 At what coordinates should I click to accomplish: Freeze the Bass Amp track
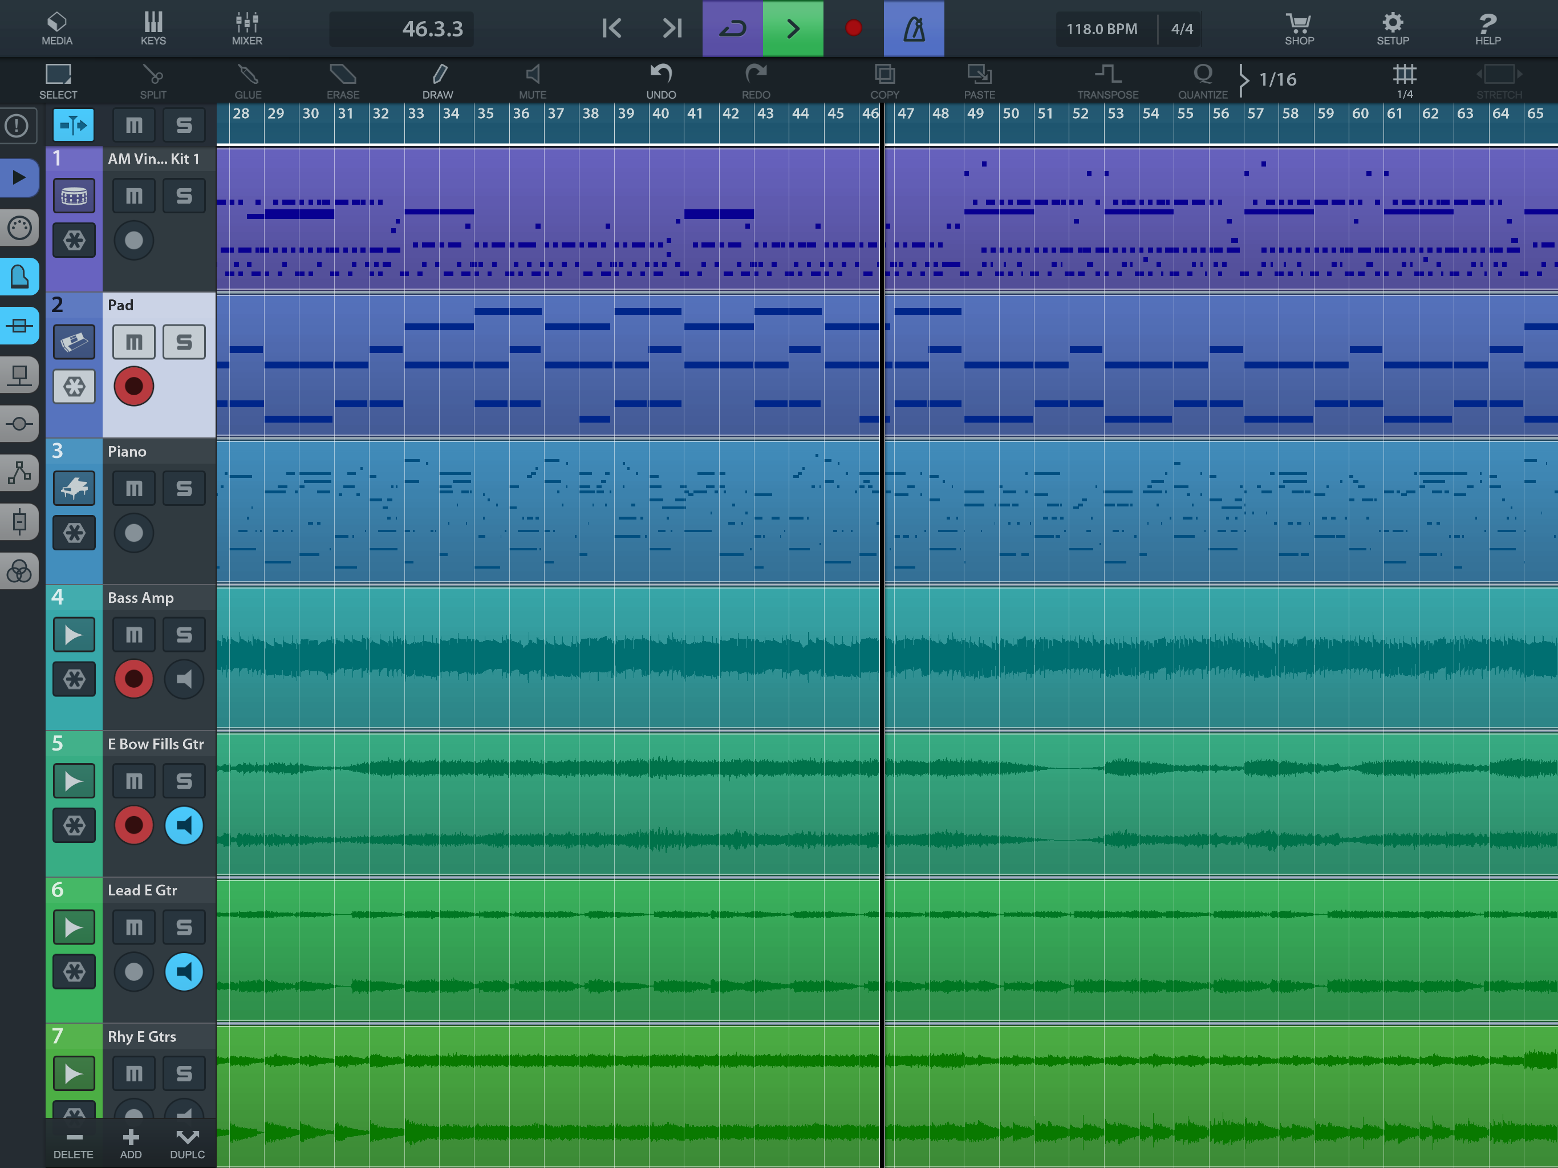(74, 679)
